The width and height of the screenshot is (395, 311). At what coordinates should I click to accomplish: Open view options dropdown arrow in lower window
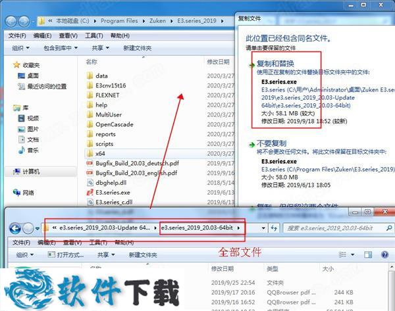(x=353, y=254)
